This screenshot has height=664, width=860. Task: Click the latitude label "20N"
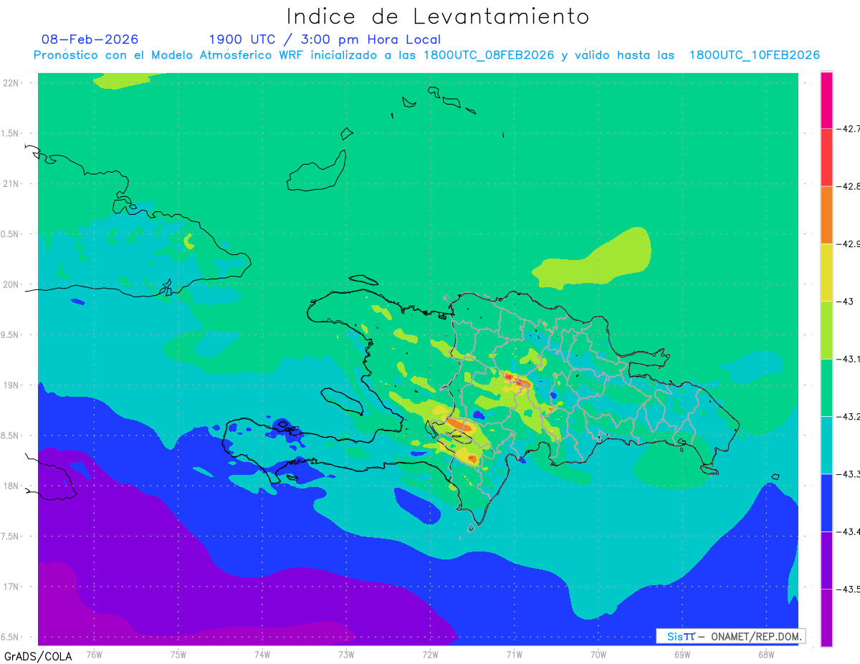12,284
